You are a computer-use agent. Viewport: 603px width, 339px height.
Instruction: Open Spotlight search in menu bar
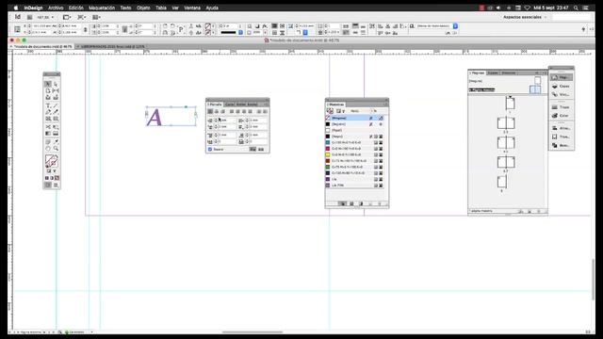click(x=576, y=8)
